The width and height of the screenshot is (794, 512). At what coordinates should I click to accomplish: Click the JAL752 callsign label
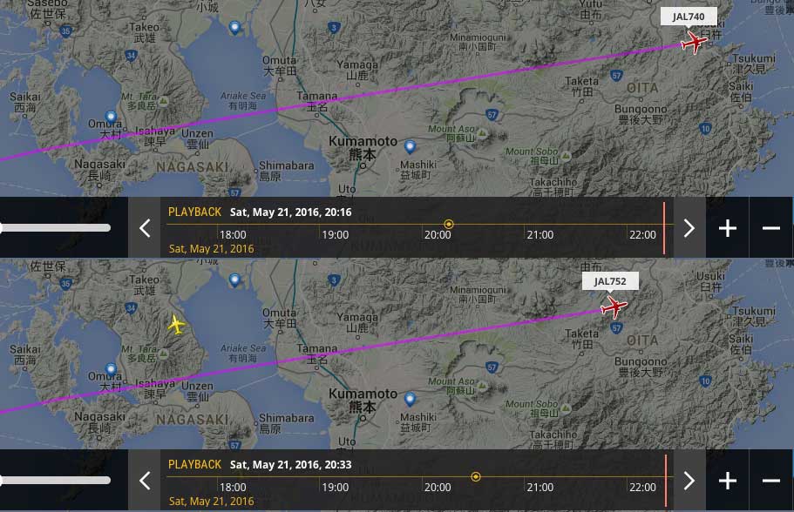[609, 281]
